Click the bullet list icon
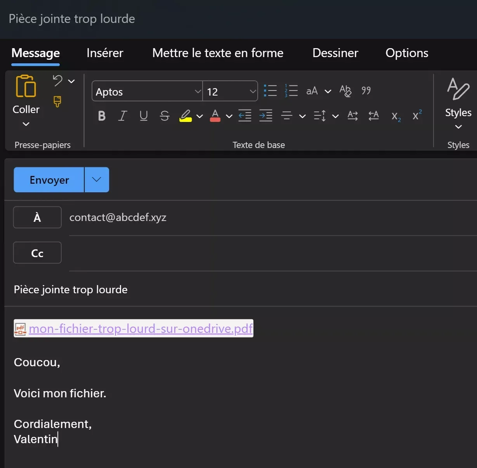Viewport: 477px width, 468px height. pyautogui.click(x=270, y=90)
